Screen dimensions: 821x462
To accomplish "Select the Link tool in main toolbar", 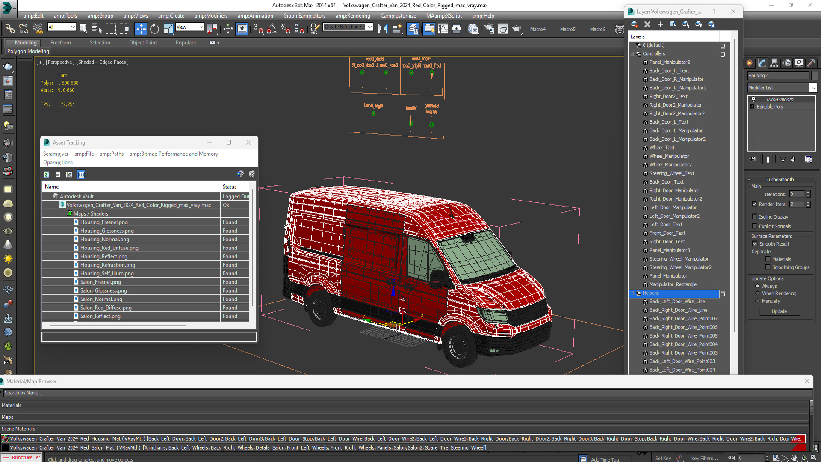I will pyautogui.click(x=9, y=29).
